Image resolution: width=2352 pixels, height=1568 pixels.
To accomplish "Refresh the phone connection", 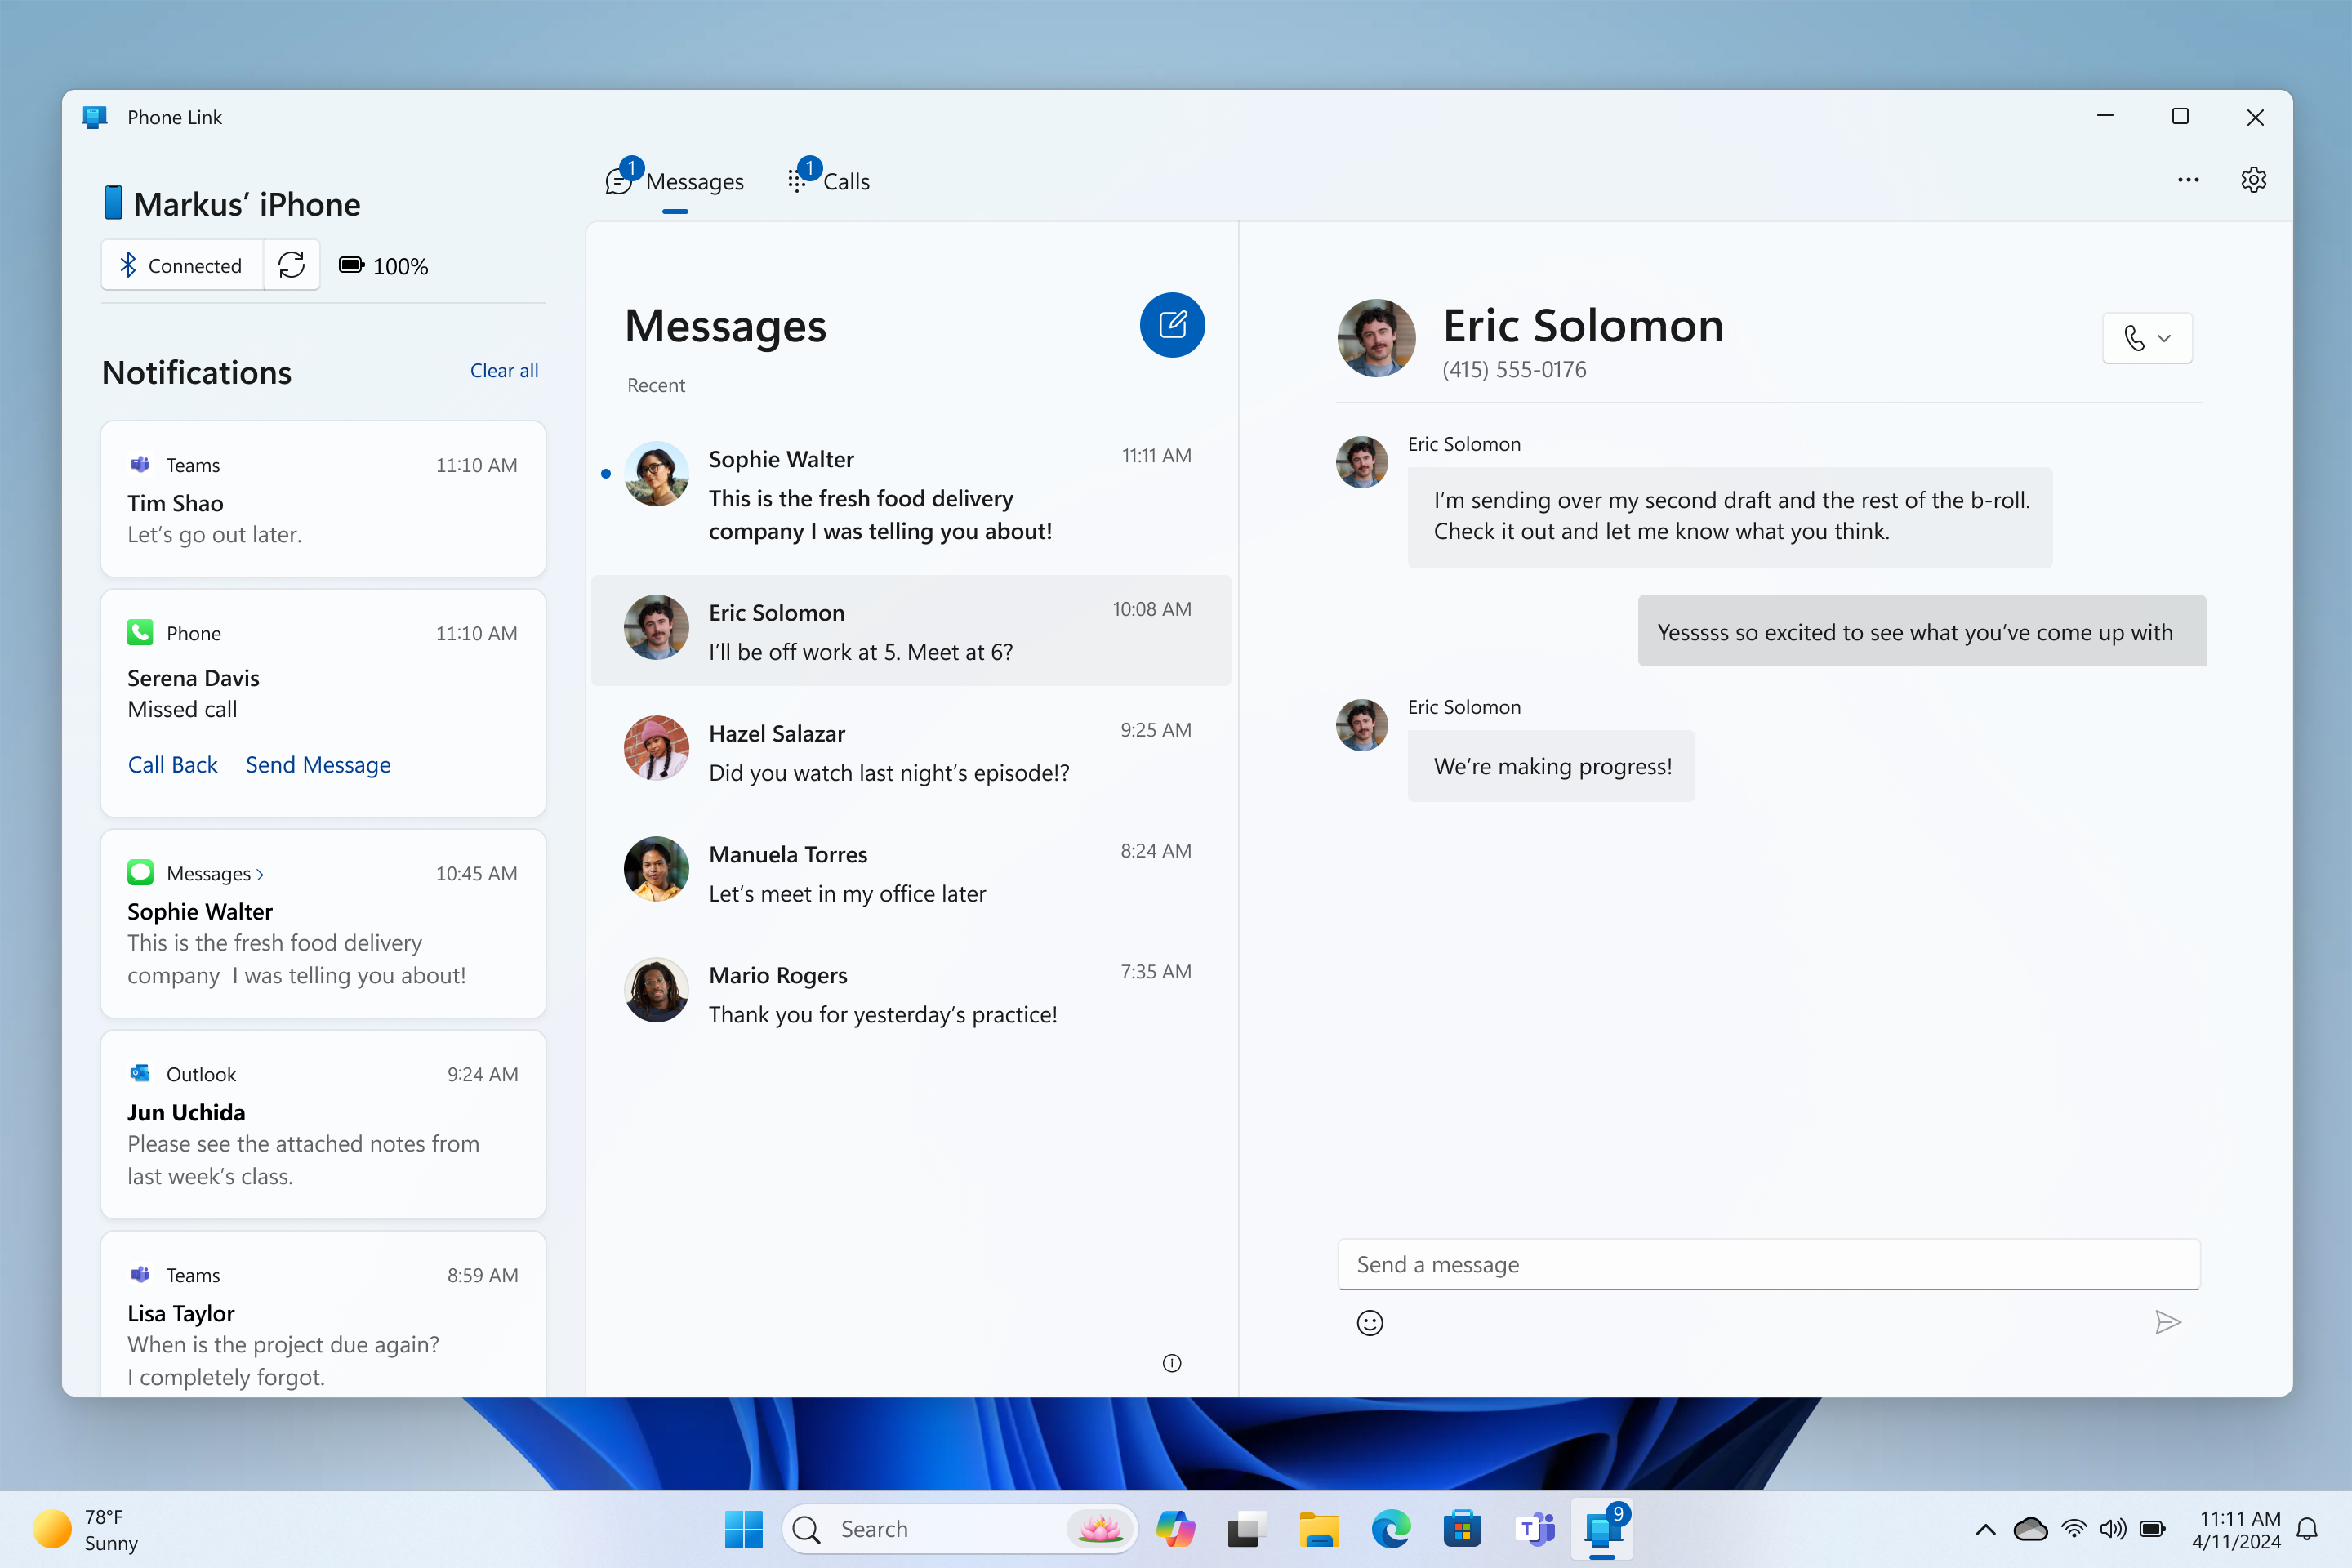I will 291,265.
